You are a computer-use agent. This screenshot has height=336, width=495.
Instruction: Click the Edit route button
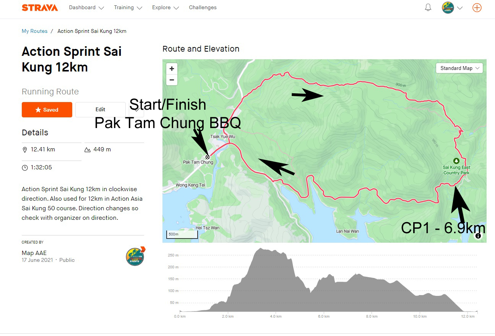click(x=101, y=110)
